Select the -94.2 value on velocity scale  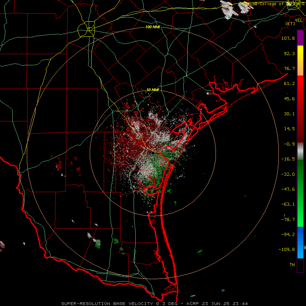click(288, 234)
